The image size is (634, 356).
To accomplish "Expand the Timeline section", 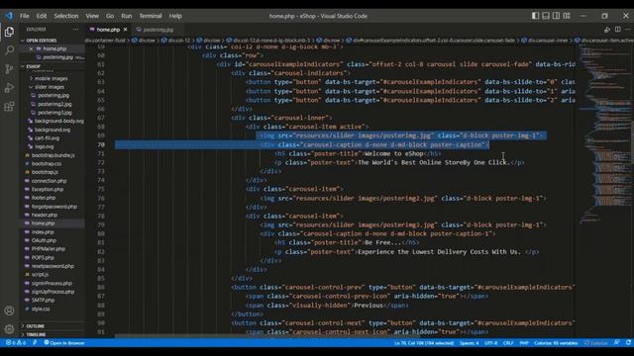I will click(x=36, y=334).
